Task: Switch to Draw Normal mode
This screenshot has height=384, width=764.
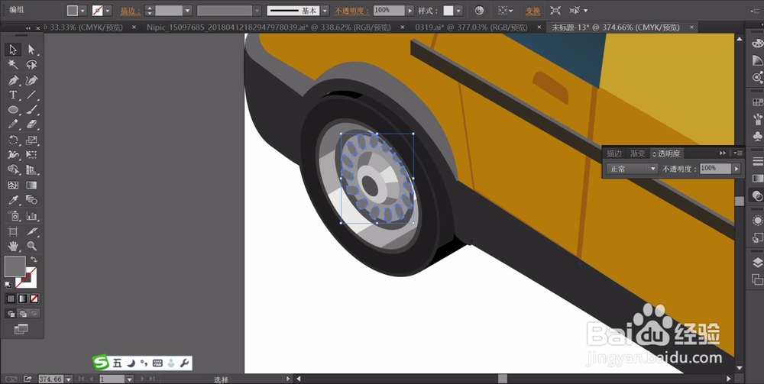Action: (11, 314)
